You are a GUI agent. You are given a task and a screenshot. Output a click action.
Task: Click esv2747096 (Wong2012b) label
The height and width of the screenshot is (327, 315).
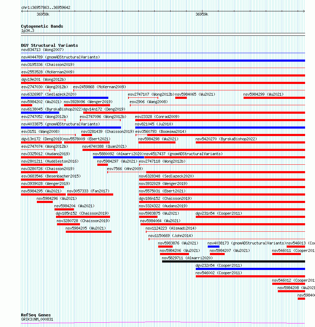tap(103, 117)
